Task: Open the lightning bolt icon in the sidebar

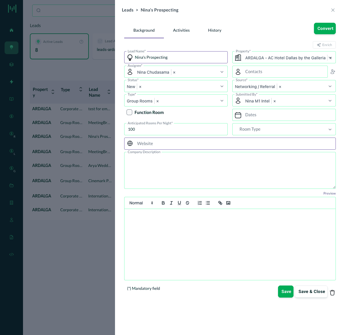Action: (x=11, y=82)
